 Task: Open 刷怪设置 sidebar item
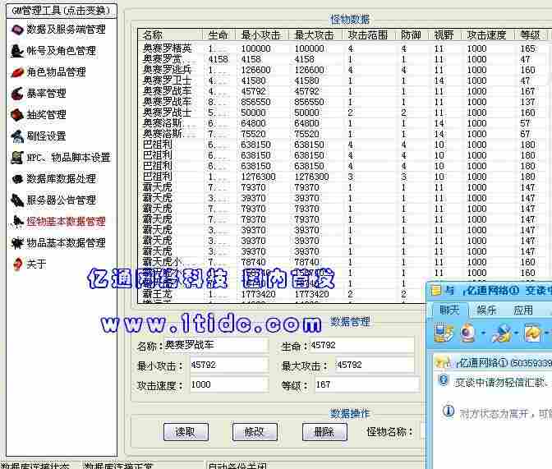pos(46,136)
